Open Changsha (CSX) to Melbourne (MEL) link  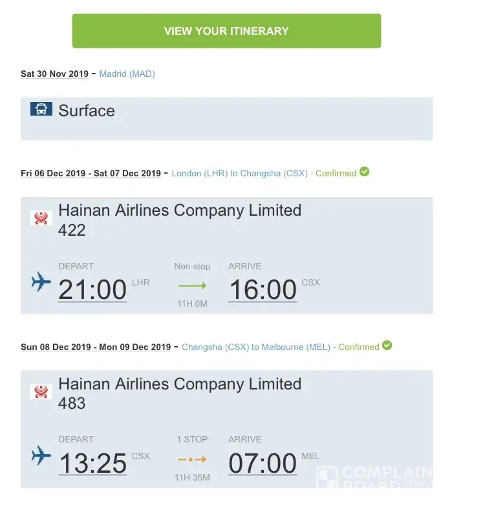(x=257, y=347)
